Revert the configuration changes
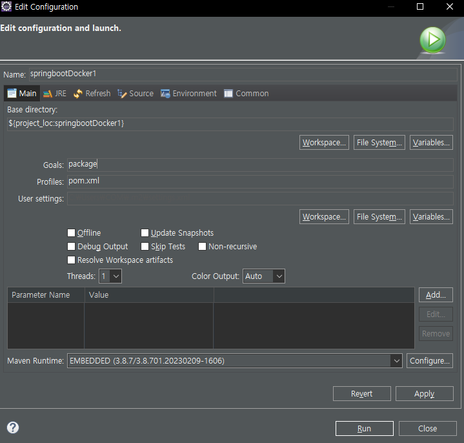Viewport: 464px width, 443px height. coord(361,393)
